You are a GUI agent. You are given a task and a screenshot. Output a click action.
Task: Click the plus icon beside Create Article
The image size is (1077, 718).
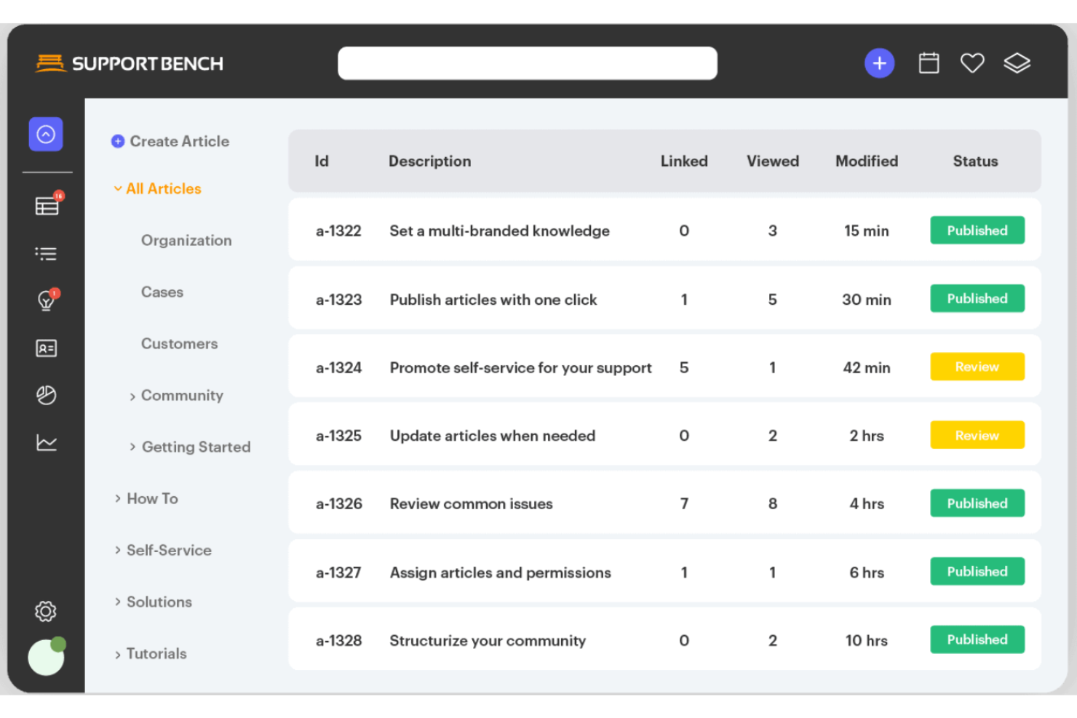pos(118,141)
